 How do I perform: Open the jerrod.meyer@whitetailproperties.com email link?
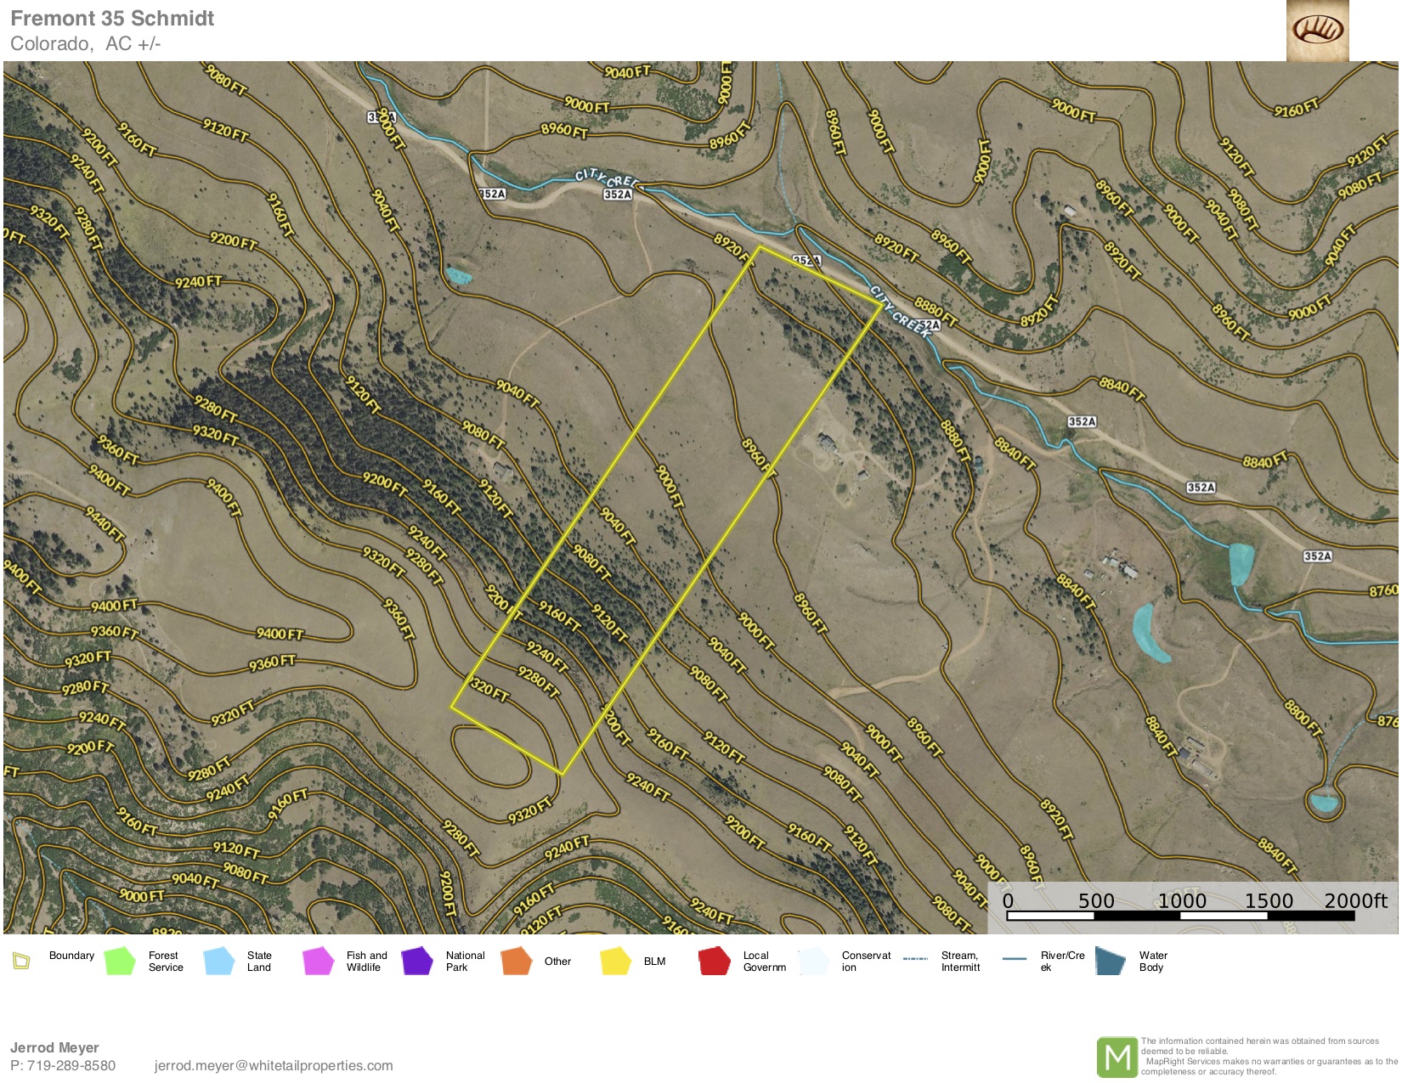point(274,1065)
